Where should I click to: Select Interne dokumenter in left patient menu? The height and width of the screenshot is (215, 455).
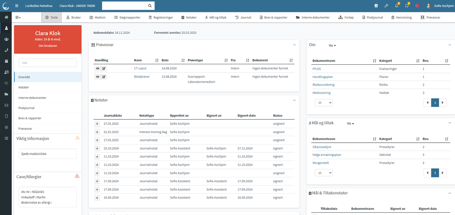tap(32, 98)
